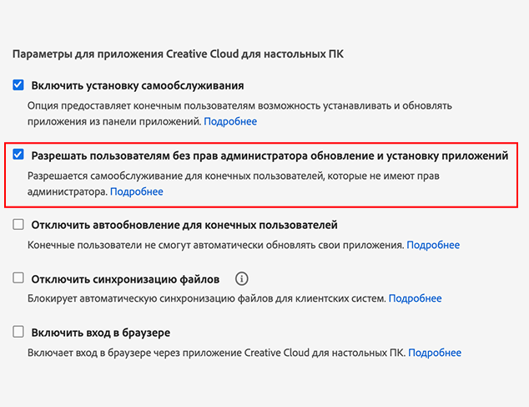The height and width of the screenshot is (407, 529).
Task: Click the "Отключить автообновление для конечных пользователей" label
Action: [184, 225]
